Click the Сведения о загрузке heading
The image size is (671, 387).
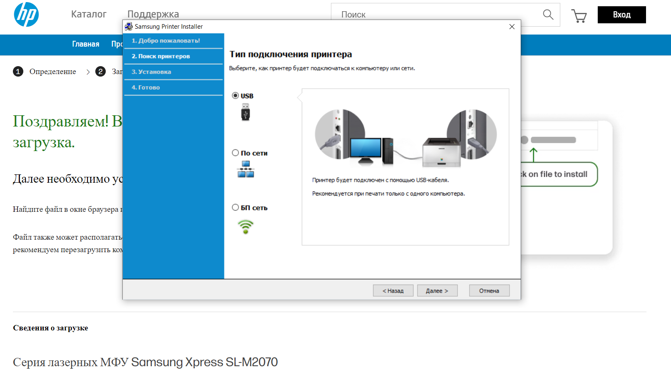(x=50, y=328)
